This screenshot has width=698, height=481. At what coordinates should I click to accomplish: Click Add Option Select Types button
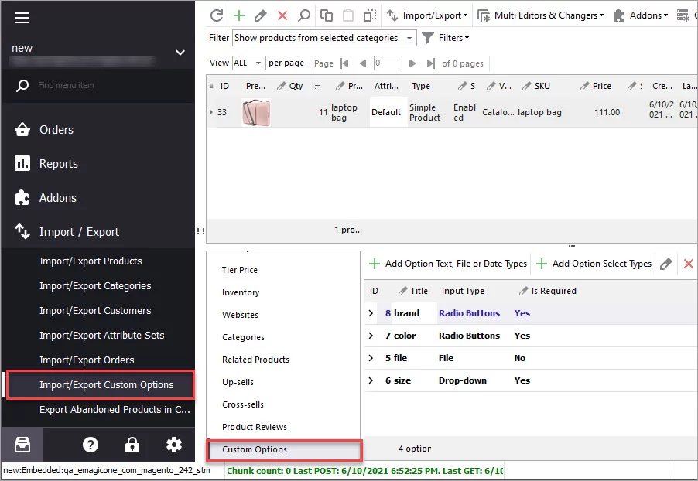click(594, 264)
